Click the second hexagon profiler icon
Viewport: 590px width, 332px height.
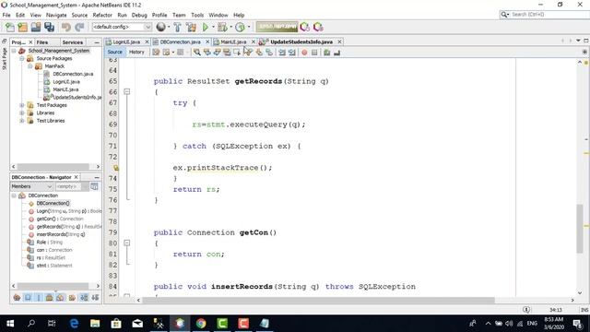click(x=318, y=27)
